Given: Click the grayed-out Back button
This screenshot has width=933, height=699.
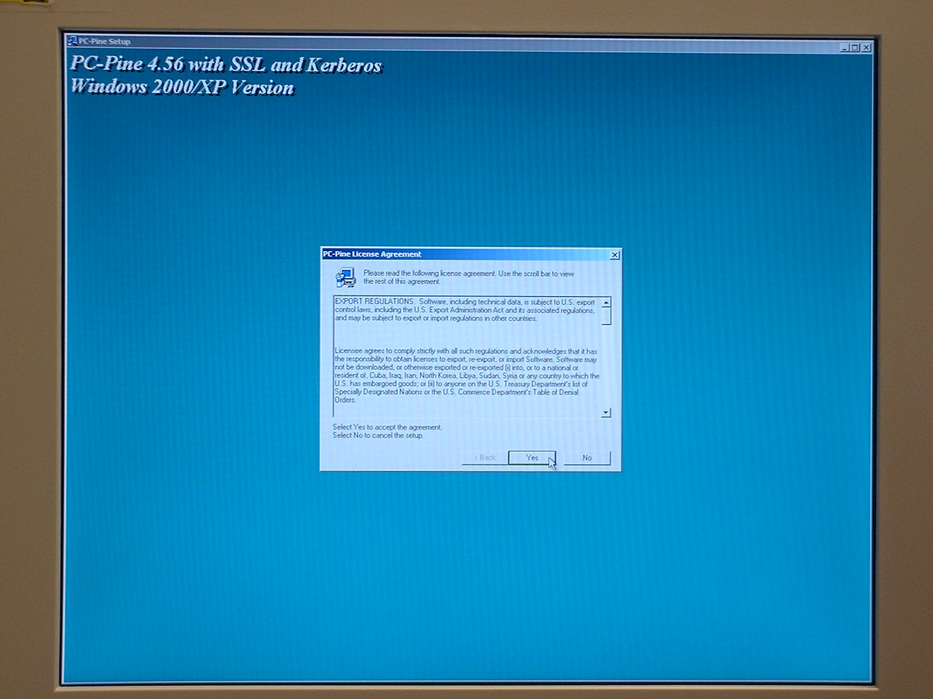Looking at the screenshot, I should click(x=484, y=458).
